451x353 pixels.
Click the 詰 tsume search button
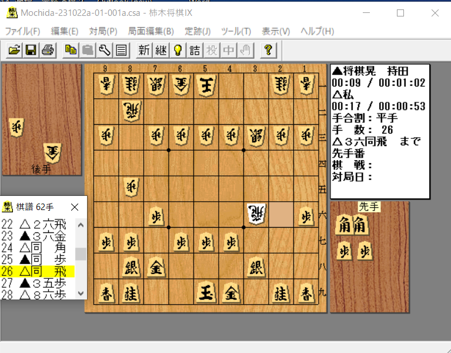click(195, 51)
